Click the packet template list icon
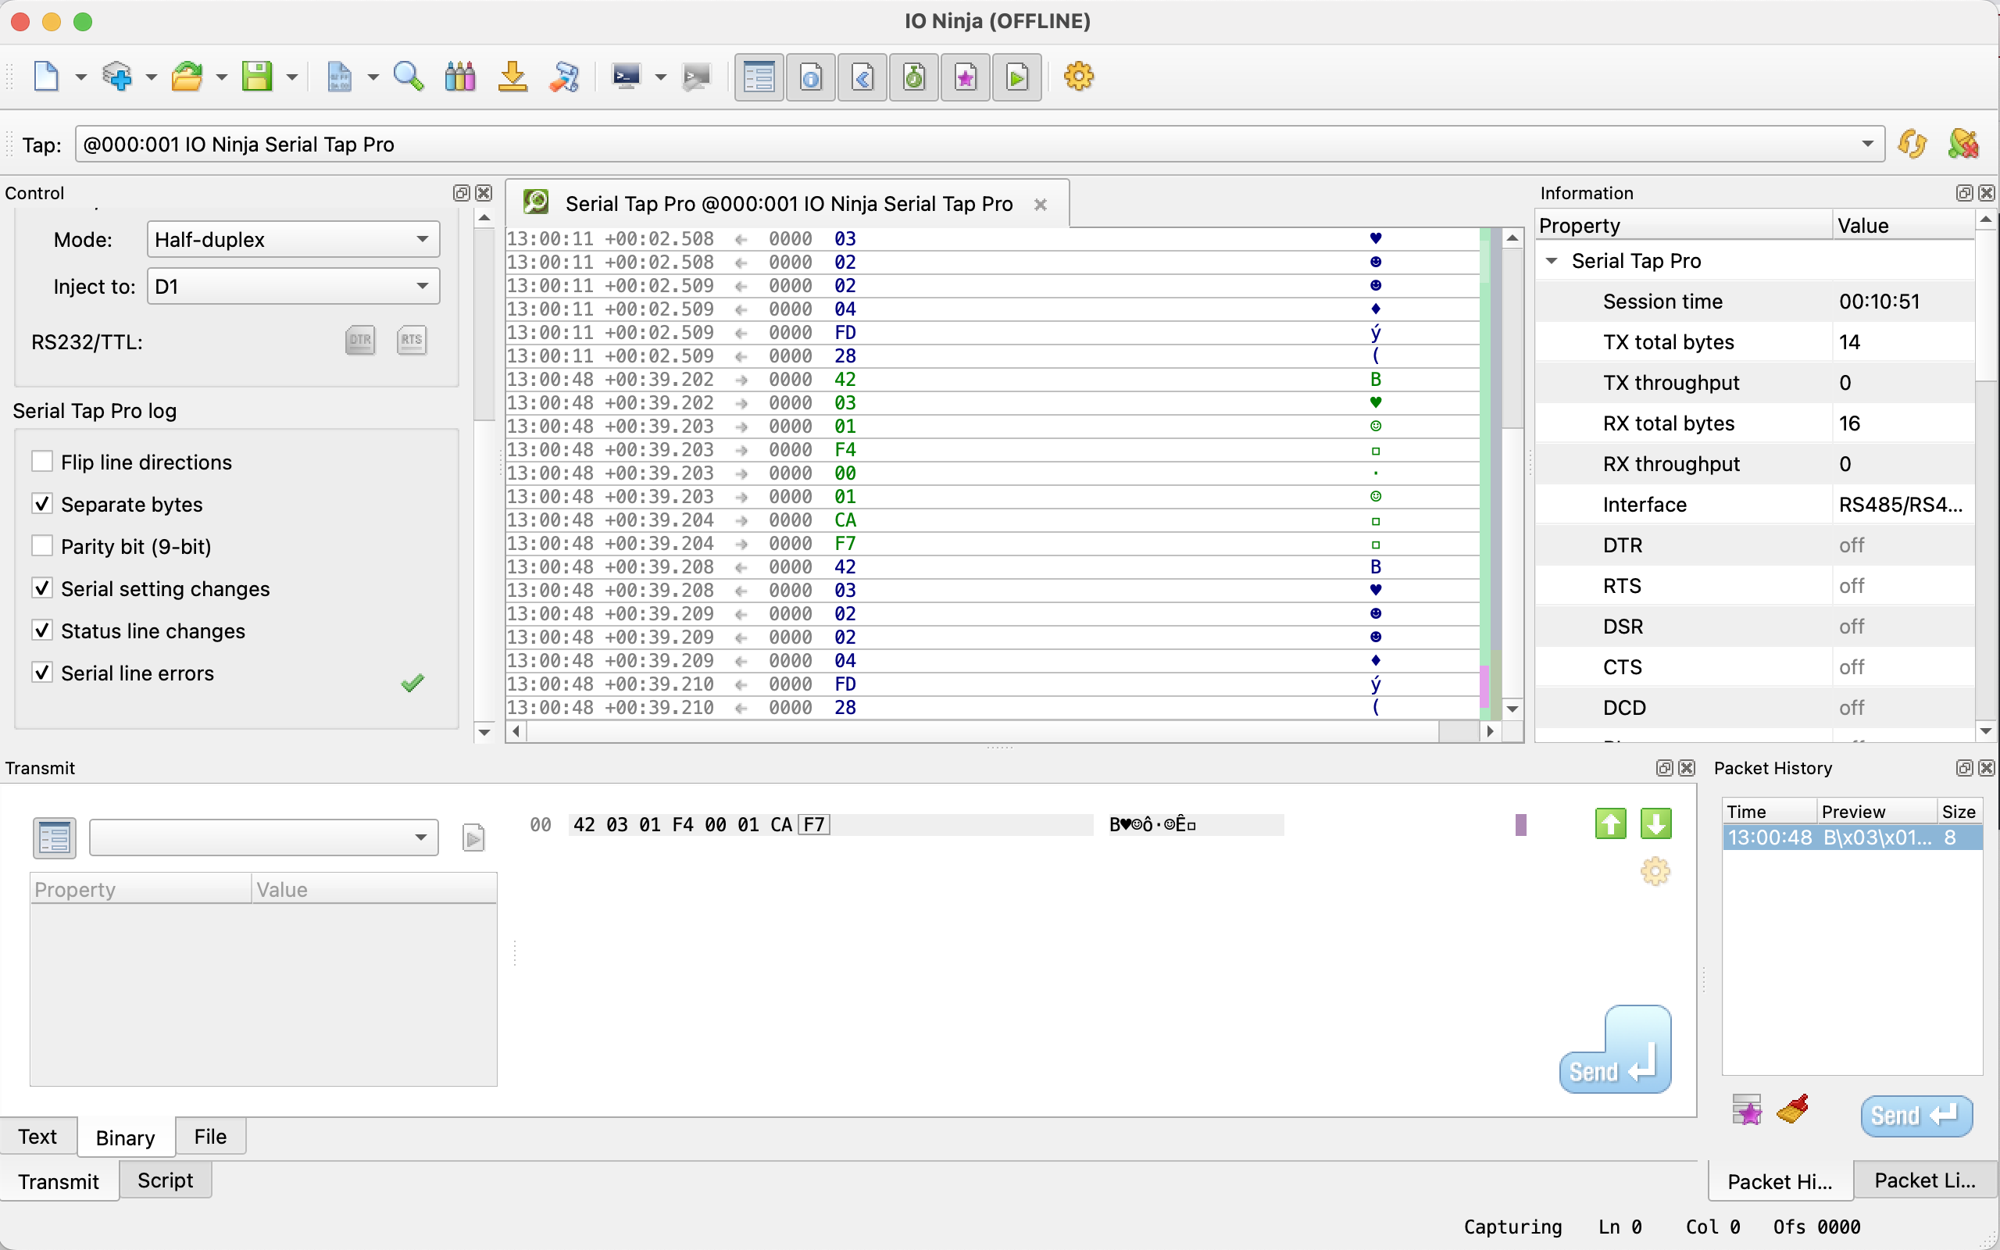The image size is (2000, 1250). coord(55,837)
